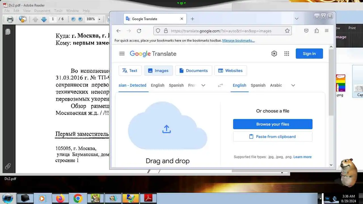Open the Windows Start menu

click(x=7, y=198)
